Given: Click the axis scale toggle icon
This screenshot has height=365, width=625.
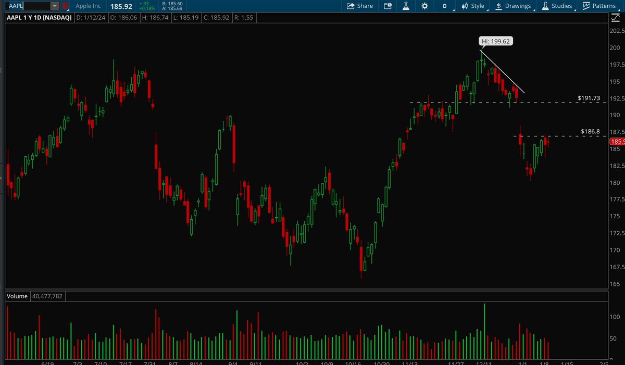Looking at the screenshot, I should click(x=616, y=18).
